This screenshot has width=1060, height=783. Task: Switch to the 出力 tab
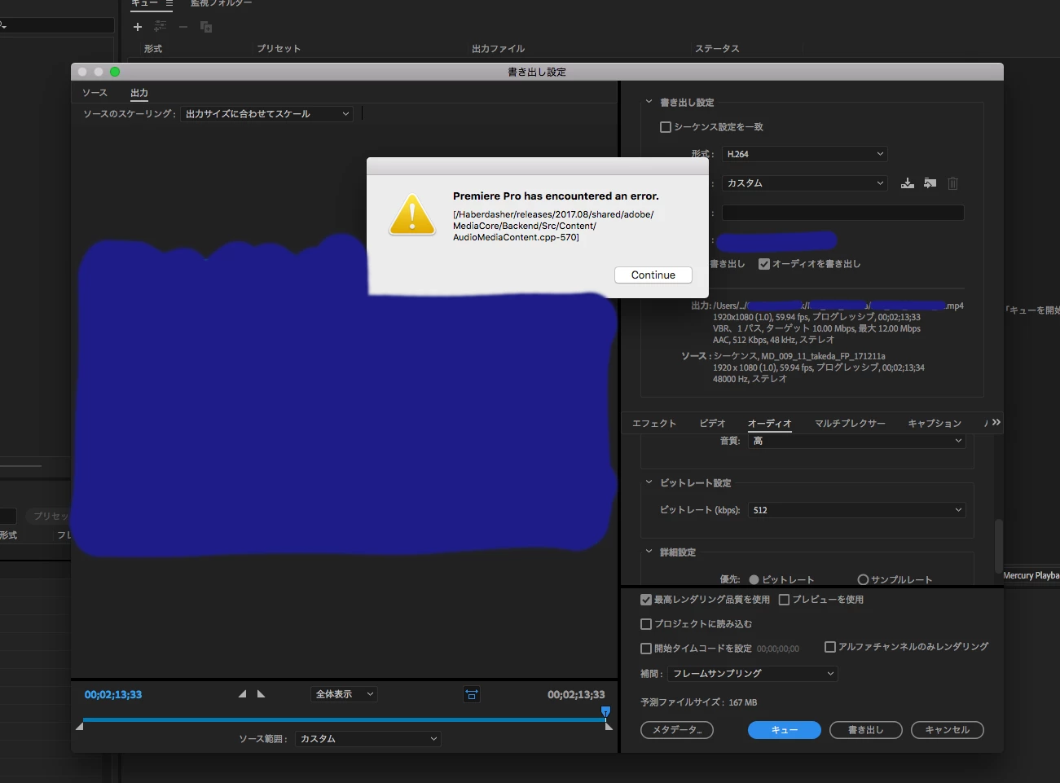(139, 93)
